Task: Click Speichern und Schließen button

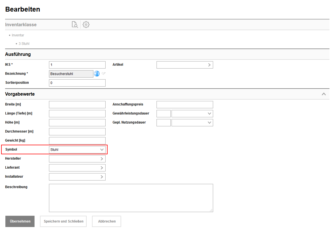Action: [63, 221]
